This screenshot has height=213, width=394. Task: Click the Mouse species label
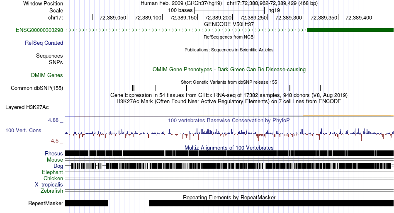tap(55, 160)
